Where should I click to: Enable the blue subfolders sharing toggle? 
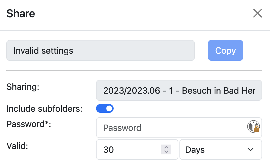[105, 108]
